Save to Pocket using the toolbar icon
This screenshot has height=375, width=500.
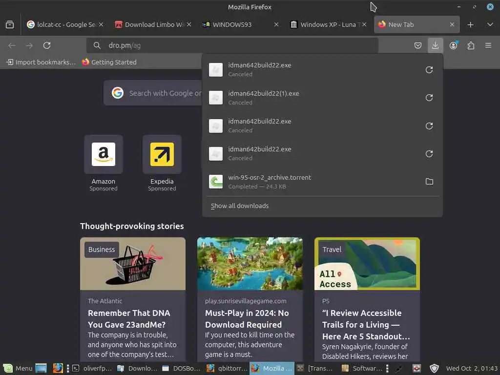418,45
